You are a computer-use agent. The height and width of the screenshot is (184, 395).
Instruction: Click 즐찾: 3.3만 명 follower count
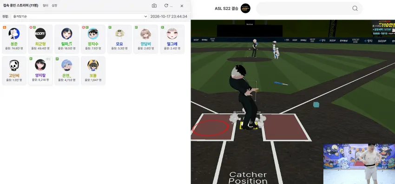[x=119, y=48]
